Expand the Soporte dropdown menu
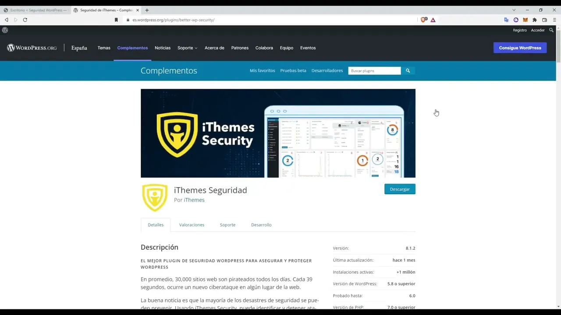Viewport: 561px width, 315px height. [x=187, y=48]
